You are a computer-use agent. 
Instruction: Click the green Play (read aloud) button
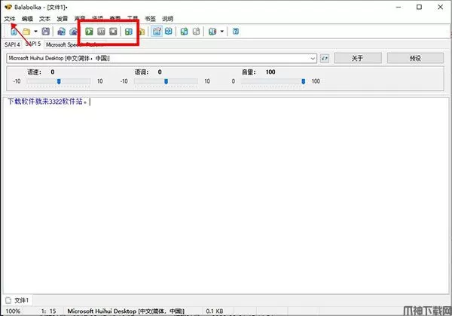[89, 32]
